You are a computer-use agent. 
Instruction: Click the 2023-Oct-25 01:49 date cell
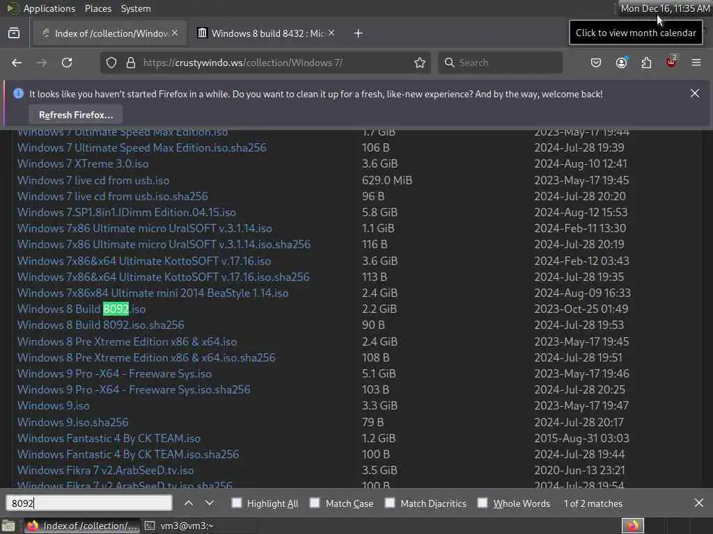[581, 309]
